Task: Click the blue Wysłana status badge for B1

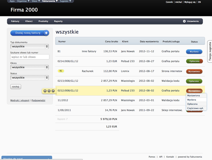Action: click(194, 52)
